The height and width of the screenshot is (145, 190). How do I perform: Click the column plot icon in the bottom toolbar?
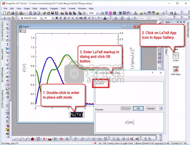tap(32, 139)
